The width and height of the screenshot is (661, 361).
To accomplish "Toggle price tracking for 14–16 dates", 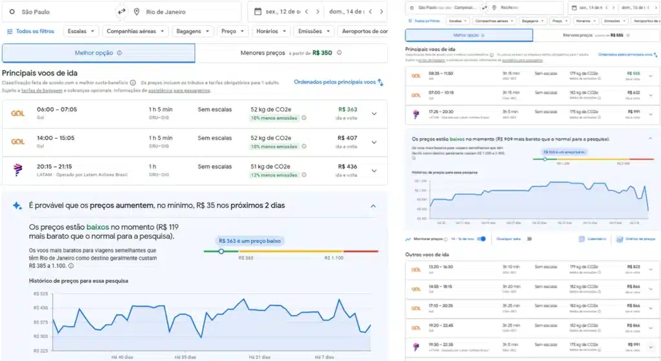I will coord(481,238).
